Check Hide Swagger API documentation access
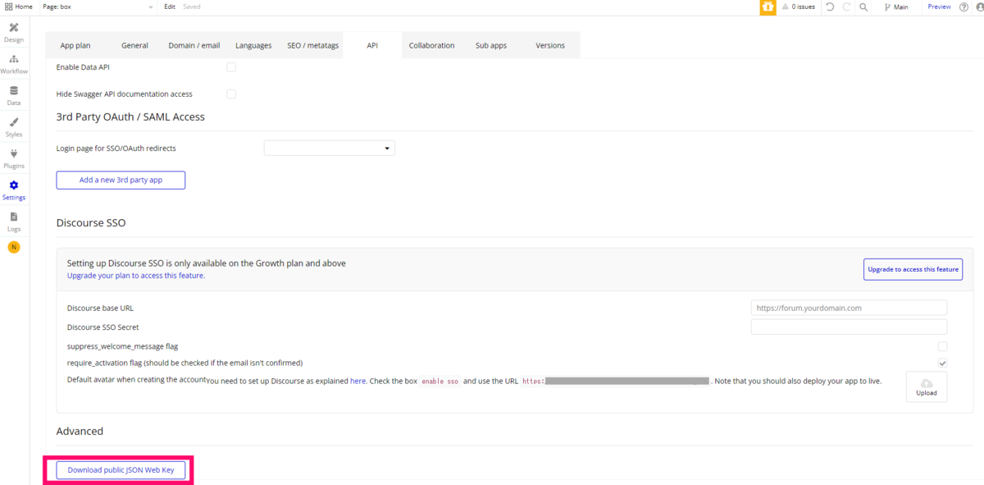Image resolution: width=984 pixels, height=485 pixels. click(x=231, y=94)
